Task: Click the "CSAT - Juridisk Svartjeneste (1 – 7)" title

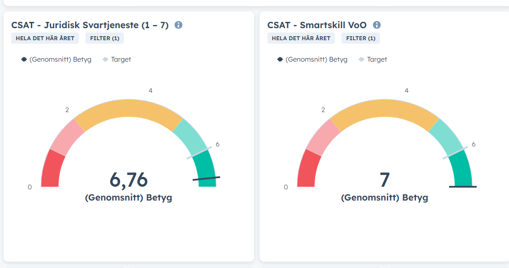Action: (90, 25)
